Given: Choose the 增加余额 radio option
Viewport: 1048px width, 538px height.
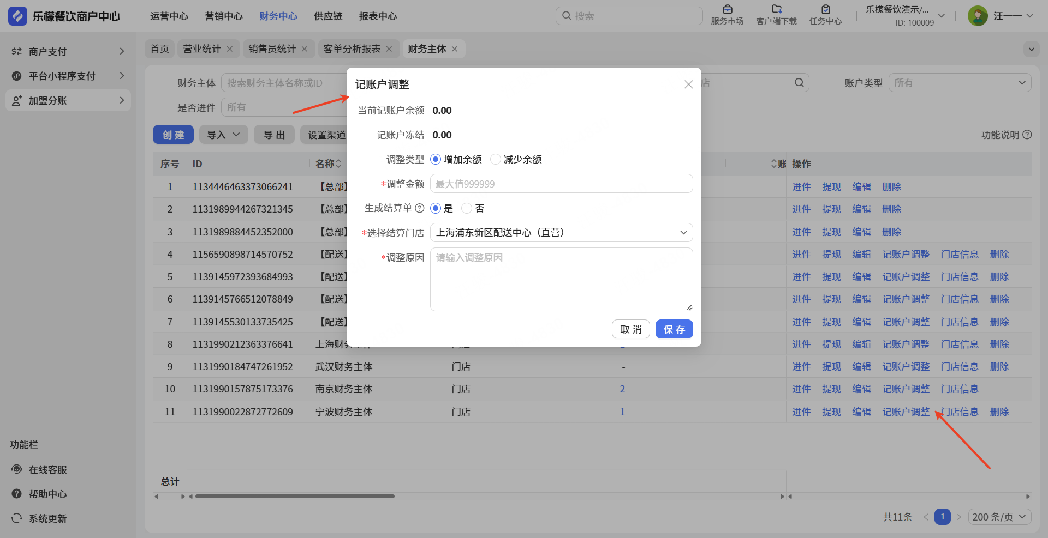Looking at the screenshot, I should (436, 159).
